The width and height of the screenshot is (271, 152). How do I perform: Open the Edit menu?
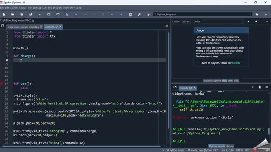7,8
